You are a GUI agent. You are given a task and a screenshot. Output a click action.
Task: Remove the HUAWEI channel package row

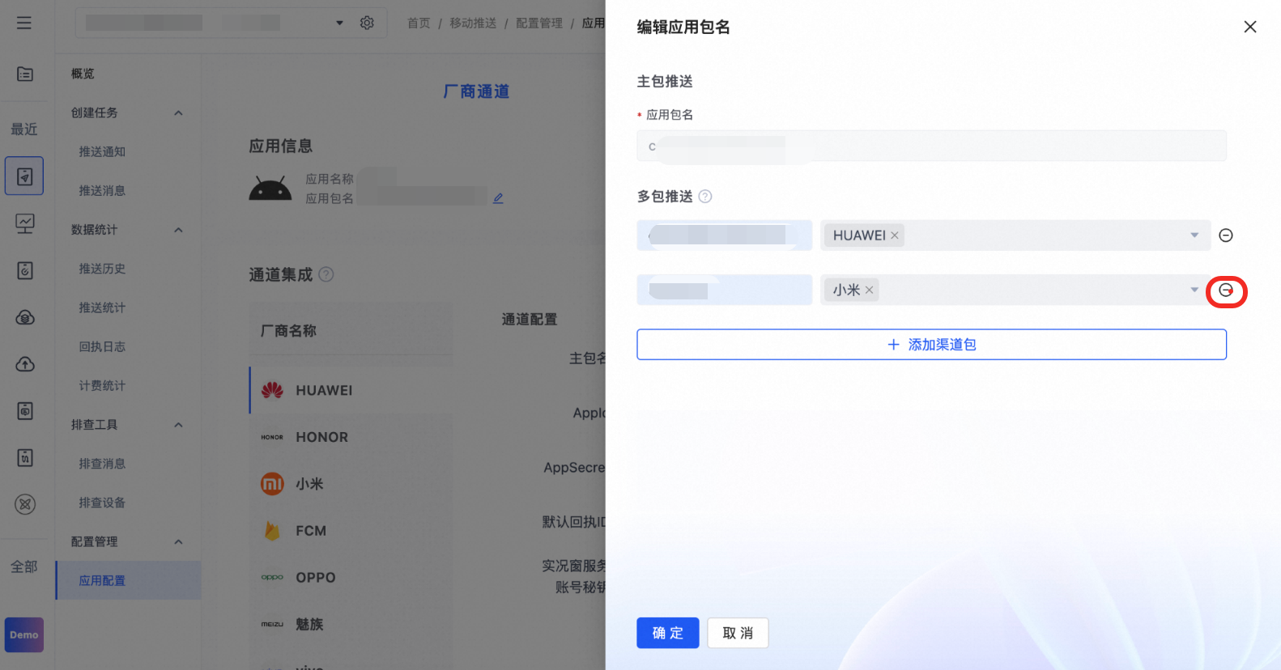[x=1226, y=235]
